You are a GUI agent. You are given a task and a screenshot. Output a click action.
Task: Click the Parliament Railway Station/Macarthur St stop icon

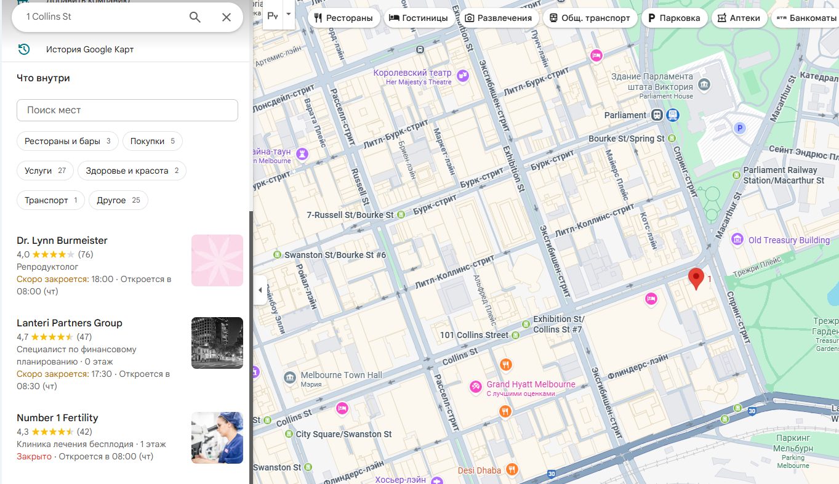click(x=736, y=175)
